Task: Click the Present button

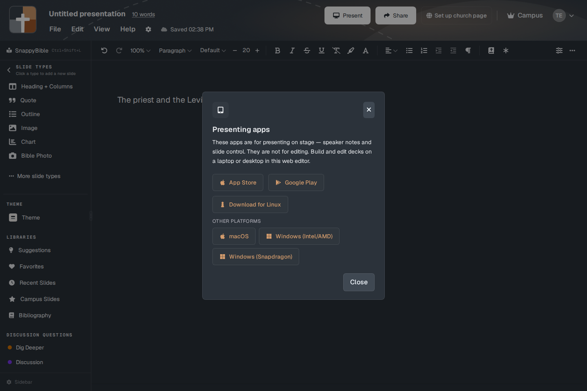Action: pyautogui.click(x=347, y=15)
